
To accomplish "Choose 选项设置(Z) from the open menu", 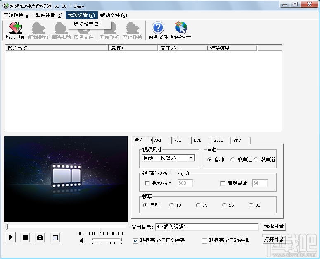I will [88, 24].
